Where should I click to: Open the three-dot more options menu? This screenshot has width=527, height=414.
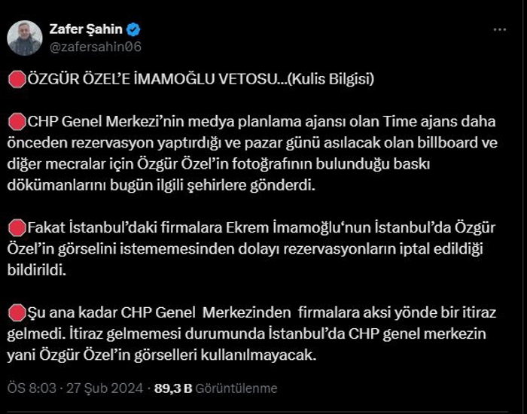point(499,30)
